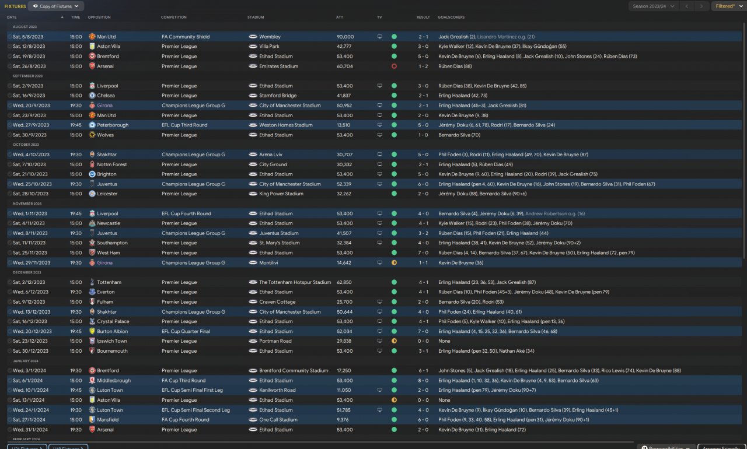Click the TV broadcast icon for Man Utd Community Shield
Image resolution: width=747 pixels, height=449 pixels.
click(x=380, y=37)
